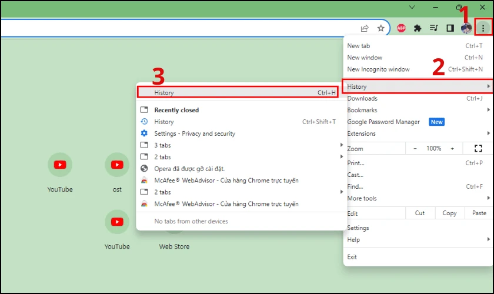Reopen Settings - Privacy and security tab
Screen dimensions: 494x294
[x=241, y=133]
